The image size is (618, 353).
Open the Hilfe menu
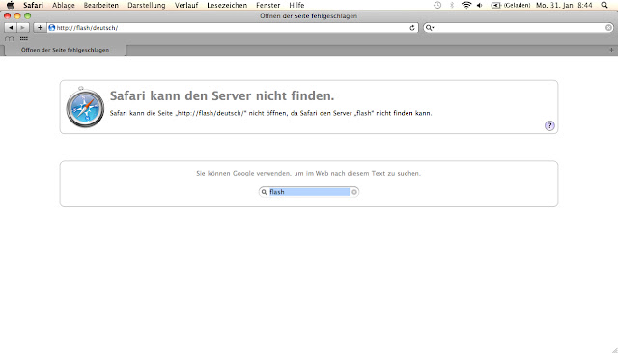coord(296,5)
